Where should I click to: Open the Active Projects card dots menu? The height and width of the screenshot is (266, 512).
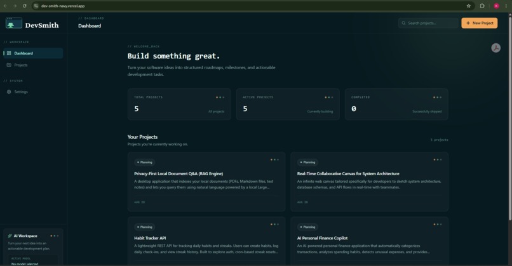[329, 97]
